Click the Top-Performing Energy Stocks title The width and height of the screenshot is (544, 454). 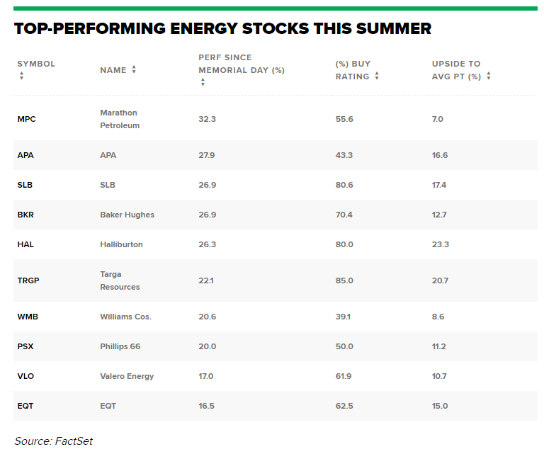(x=222, y=28)
